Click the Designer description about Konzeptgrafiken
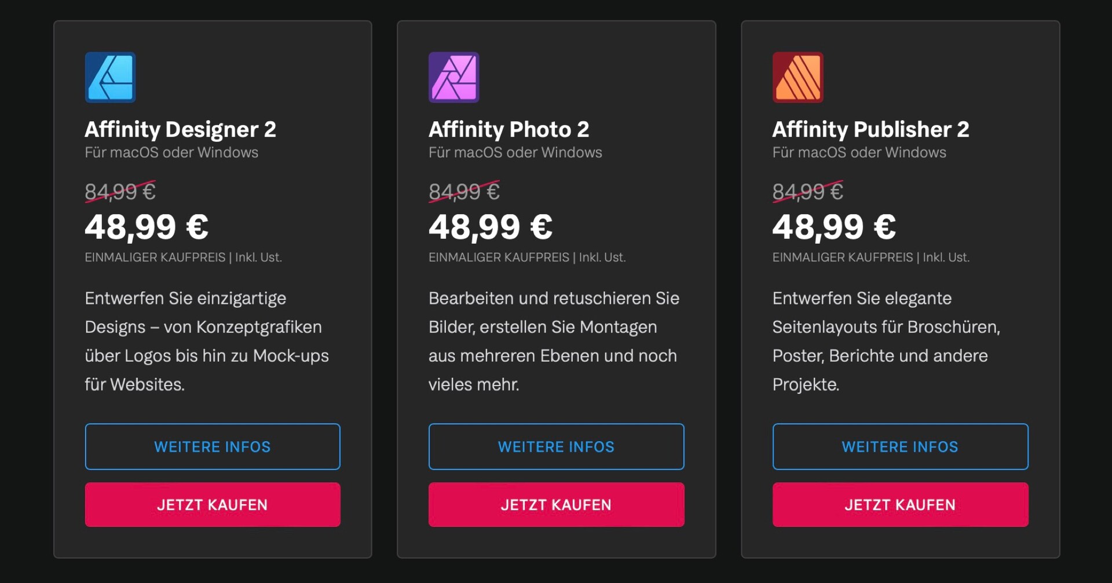 [207, 341]
